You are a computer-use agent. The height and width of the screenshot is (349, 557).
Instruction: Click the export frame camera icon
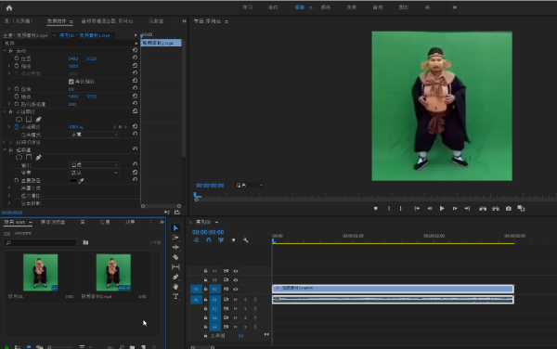tap(509, 209)
